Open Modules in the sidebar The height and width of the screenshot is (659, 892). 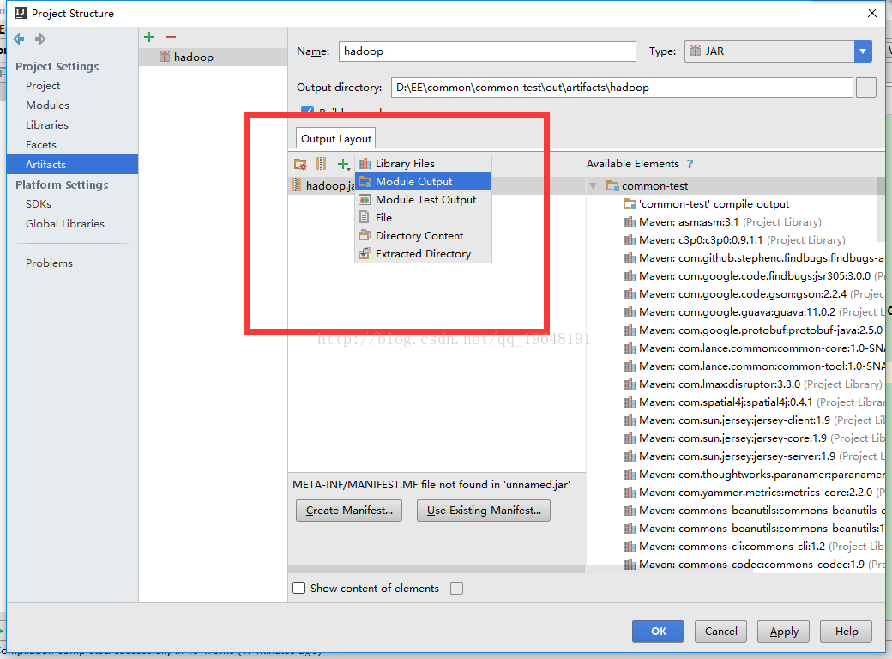click(47, 106)
